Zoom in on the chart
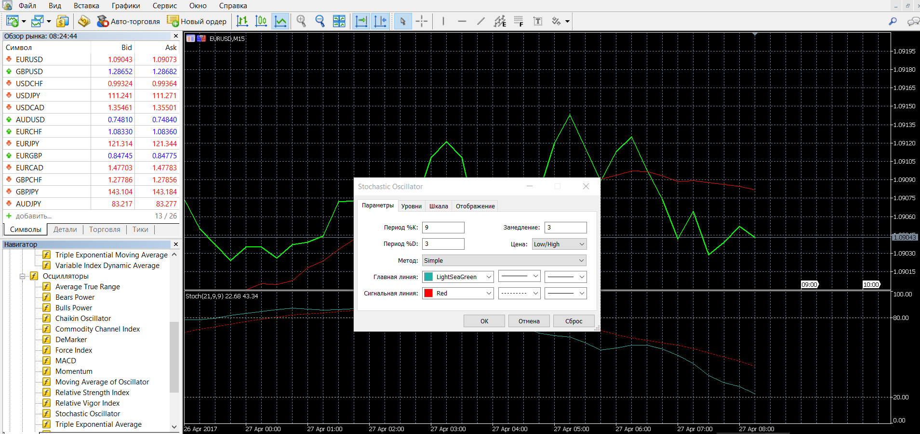 click(302, 21)
